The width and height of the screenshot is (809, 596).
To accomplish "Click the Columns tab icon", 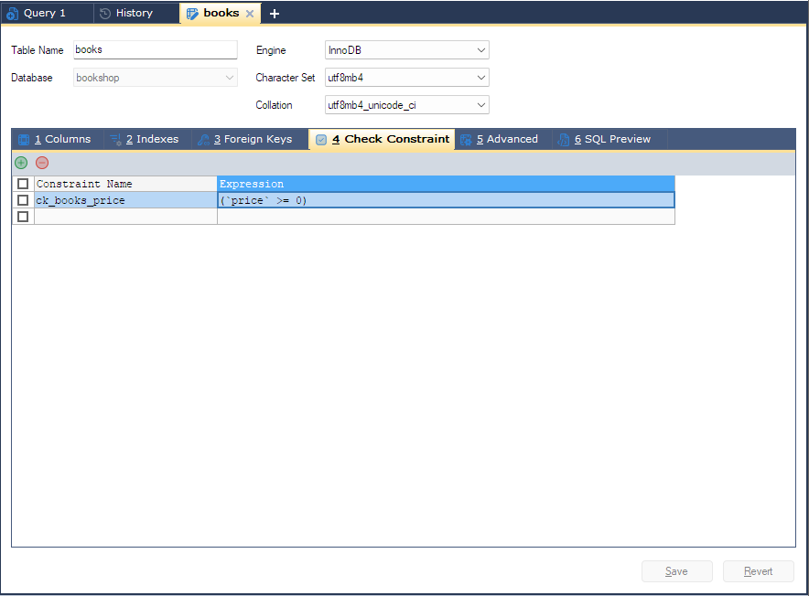I will [x=24, y=140].
